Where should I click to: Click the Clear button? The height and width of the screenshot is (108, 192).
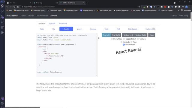pos(151,35)
